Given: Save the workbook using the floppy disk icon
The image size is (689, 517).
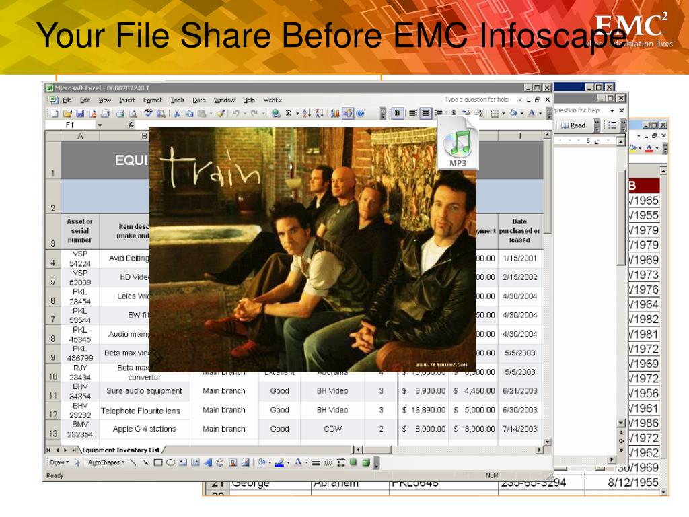Looking at the screenshot, I should pyautogui.click(x=80, y=113).
